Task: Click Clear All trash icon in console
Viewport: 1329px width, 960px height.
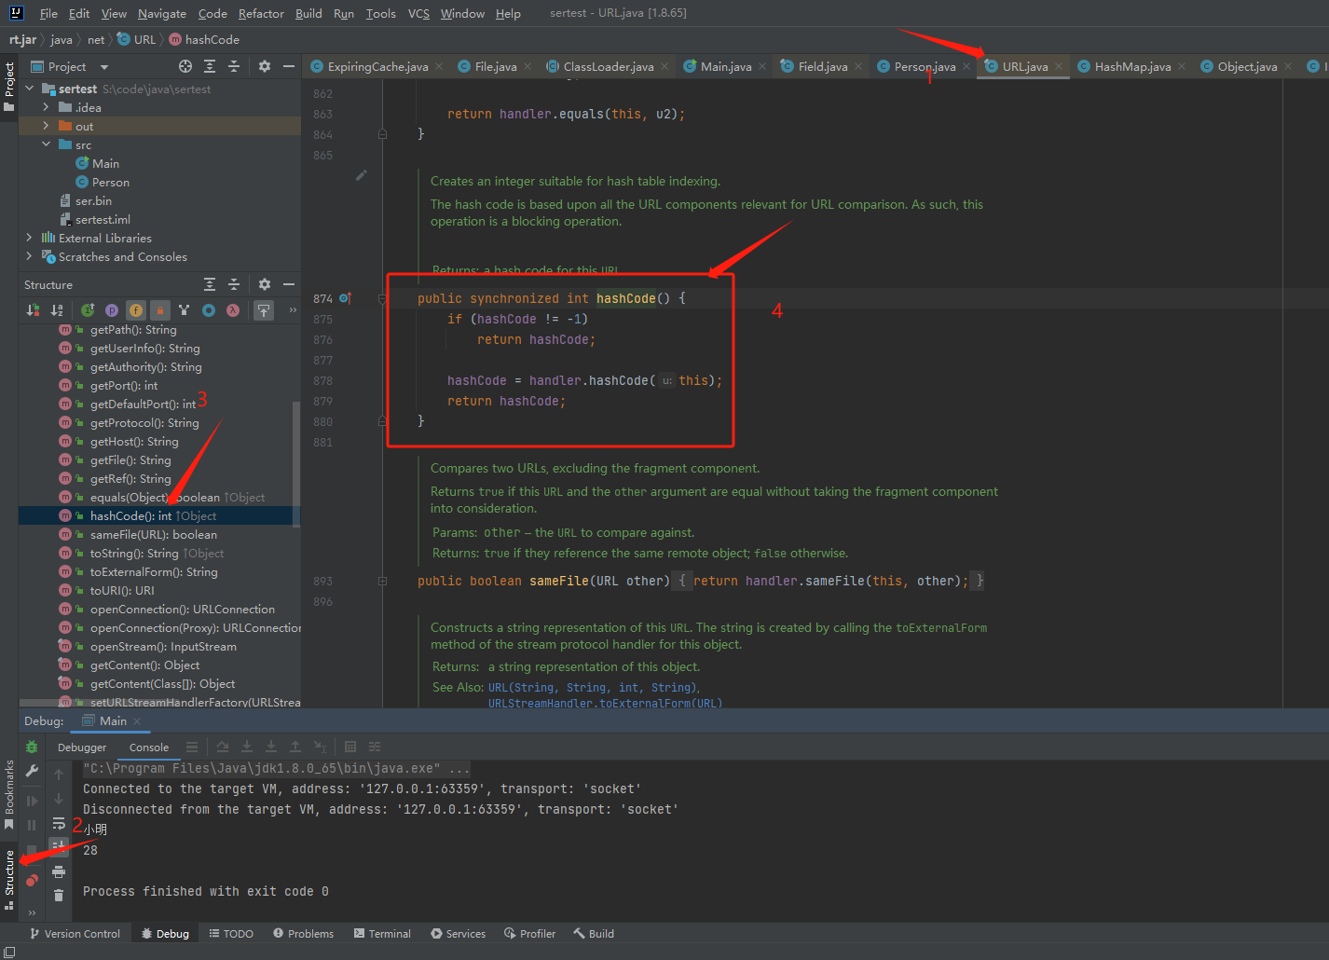Action: point(59,896)
